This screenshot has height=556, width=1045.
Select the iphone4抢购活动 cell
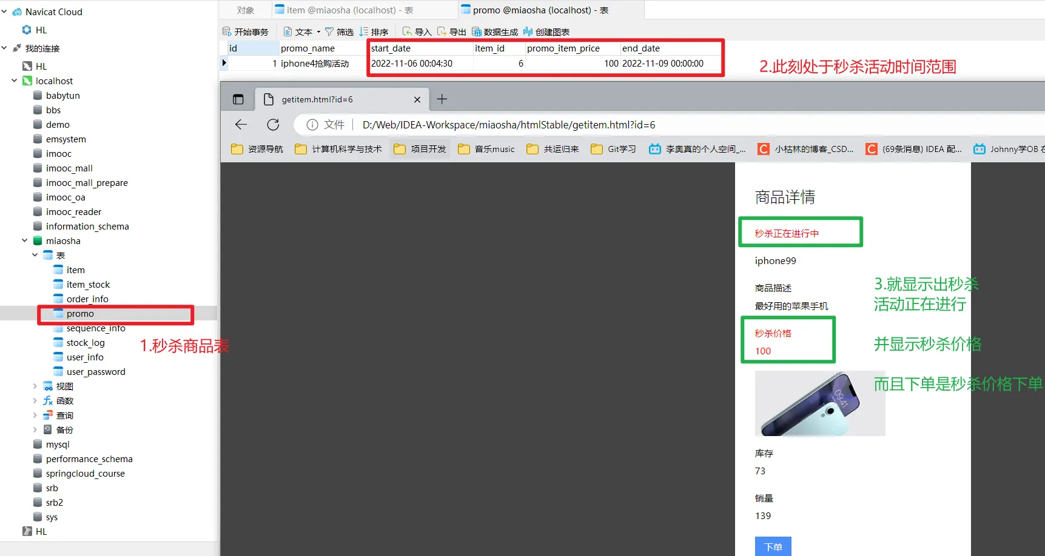[323, 64]
